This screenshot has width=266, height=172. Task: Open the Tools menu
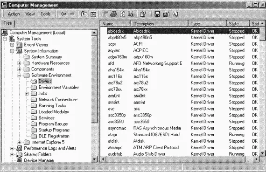[x=45, y=14]
